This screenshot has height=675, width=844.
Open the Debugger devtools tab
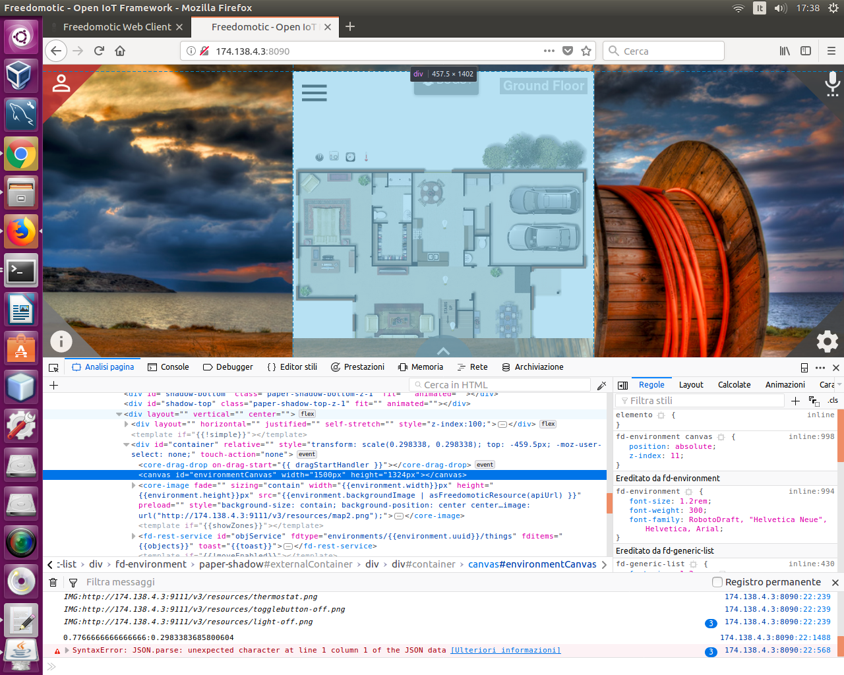(x=227, y=367)
